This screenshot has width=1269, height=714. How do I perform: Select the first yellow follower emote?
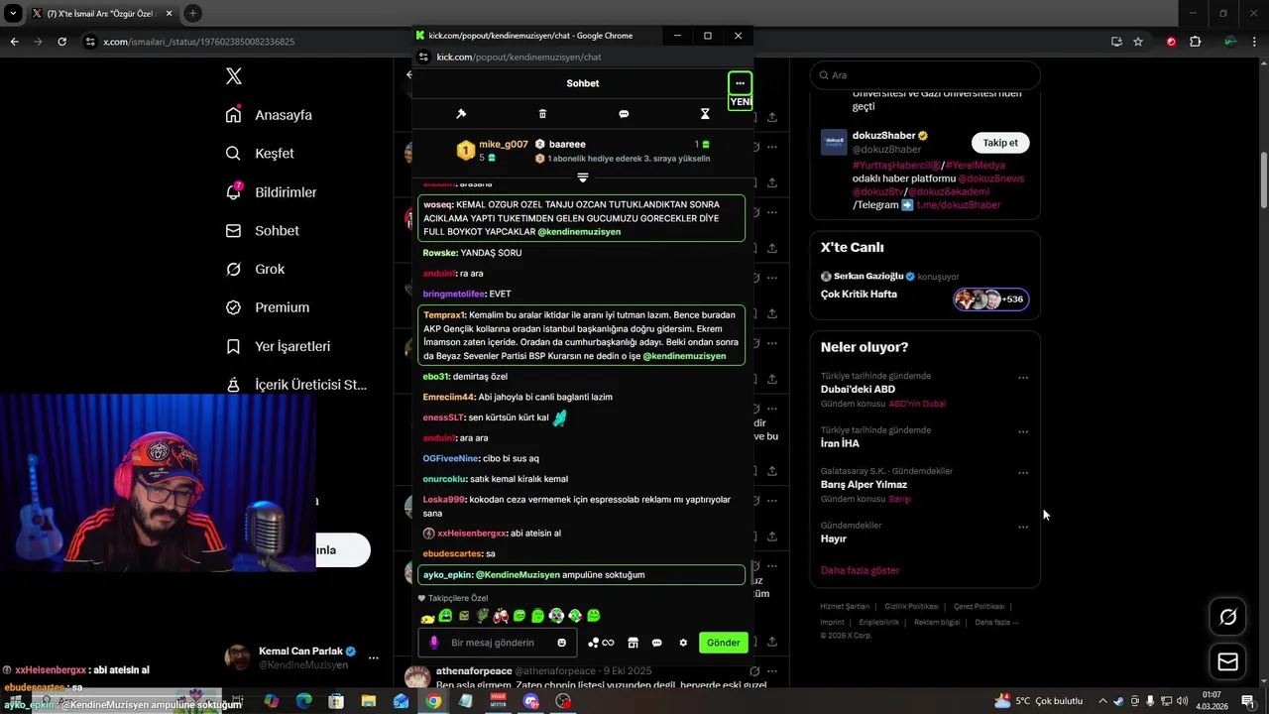click(427, 617)
